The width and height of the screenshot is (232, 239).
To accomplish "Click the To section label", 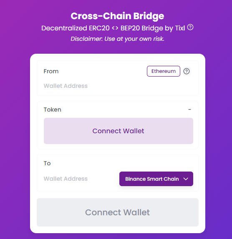I will 47,163.
